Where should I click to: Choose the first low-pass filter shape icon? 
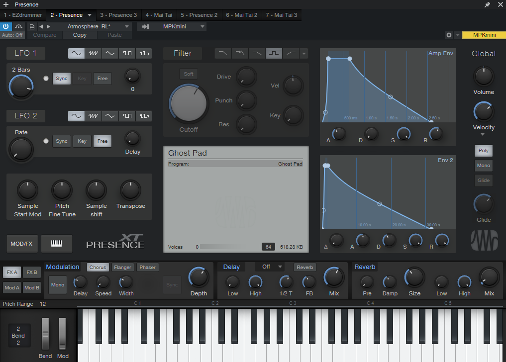[223, 53]
